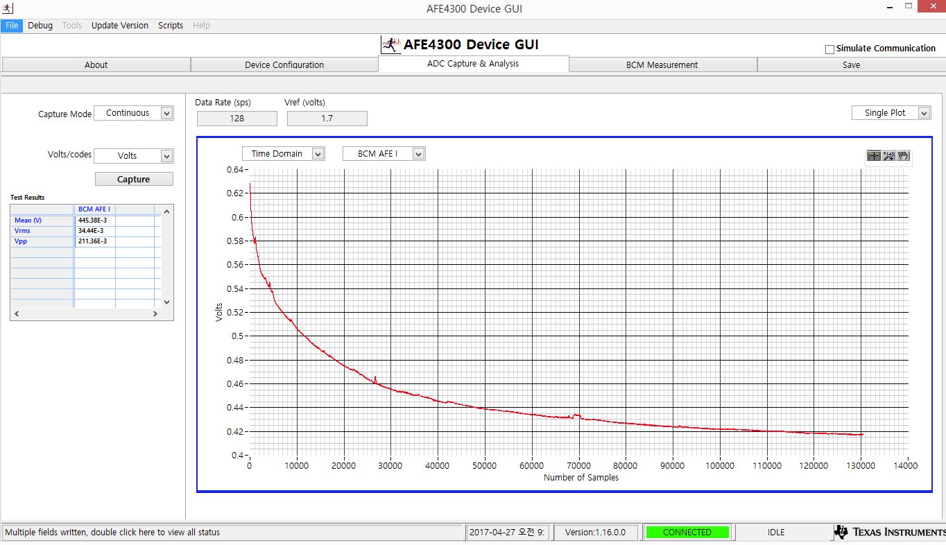Click the Version:1.16.0.0 status entry
Viewport: 946px width, 545px height.
point(596,533)
